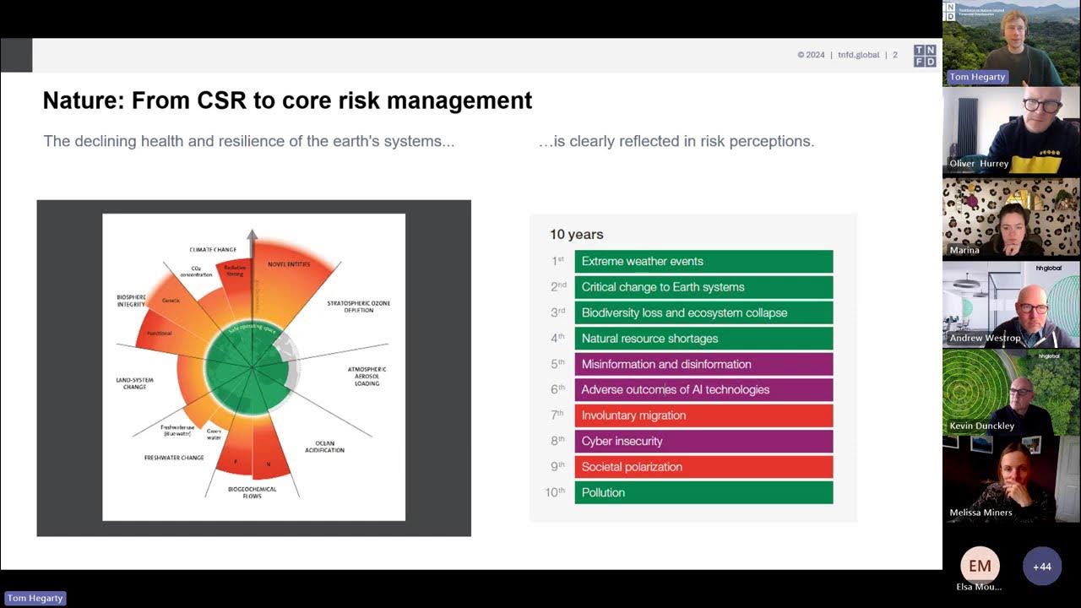Select Kevin Dunckley's video thumbnail

[x=1011, y=393]
